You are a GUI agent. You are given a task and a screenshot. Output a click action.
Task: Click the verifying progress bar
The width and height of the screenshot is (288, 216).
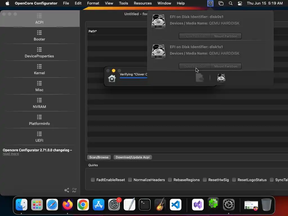click(133, 78)
